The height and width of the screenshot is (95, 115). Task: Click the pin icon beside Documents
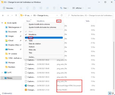coord(21,32)
